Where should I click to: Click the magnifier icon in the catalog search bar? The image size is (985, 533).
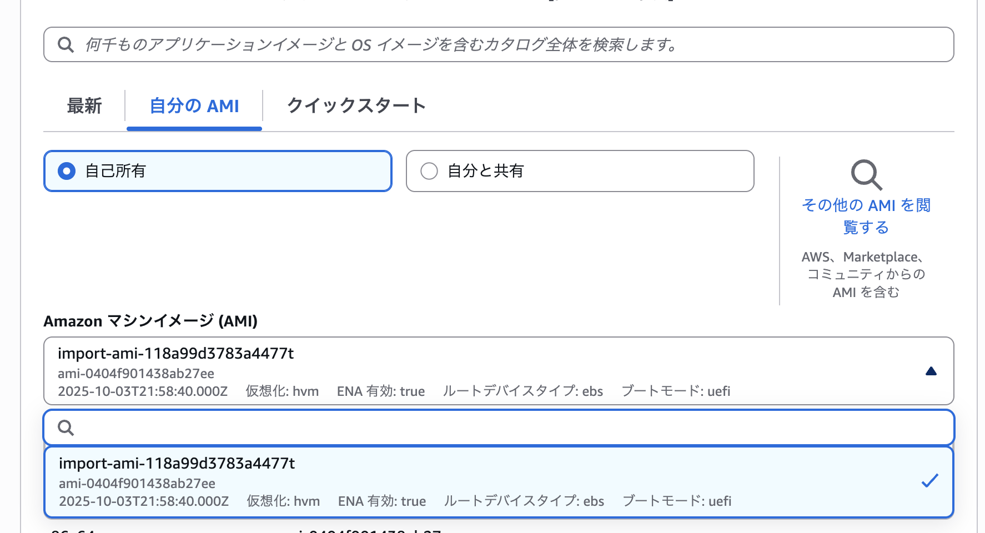pos(66,44)
